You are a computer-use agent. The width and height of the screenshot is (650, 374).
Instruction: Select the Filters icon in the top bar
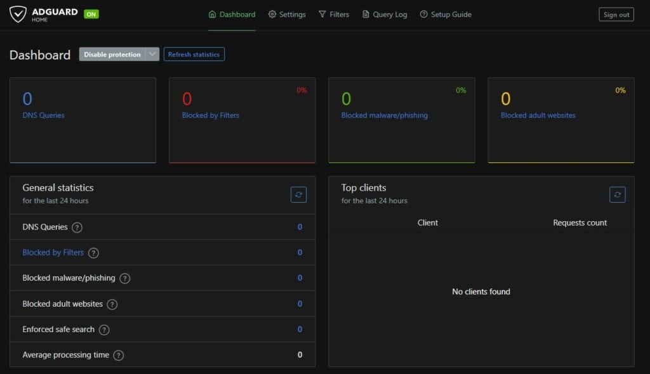(x=322, y=13)
